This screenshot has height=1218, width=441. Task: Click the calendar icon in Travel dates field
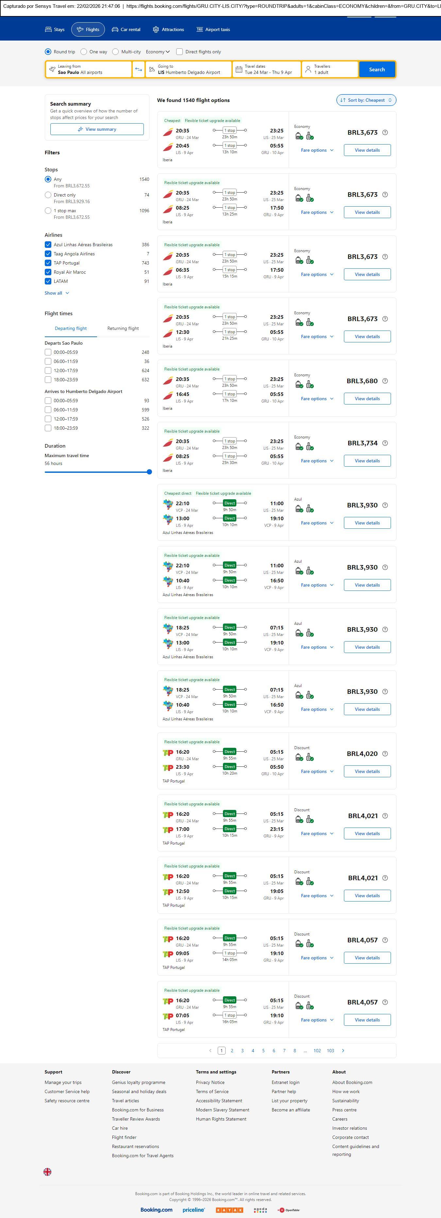pos(239,70)
